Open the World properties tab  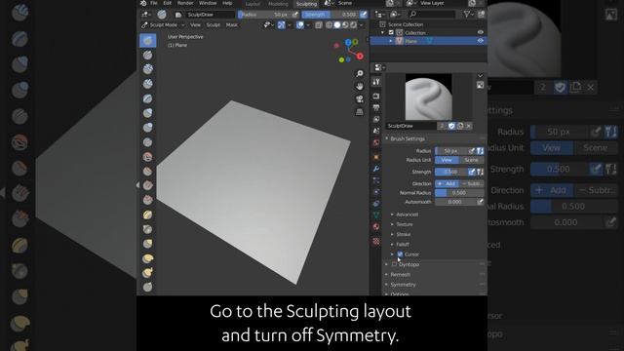point(376,142)
